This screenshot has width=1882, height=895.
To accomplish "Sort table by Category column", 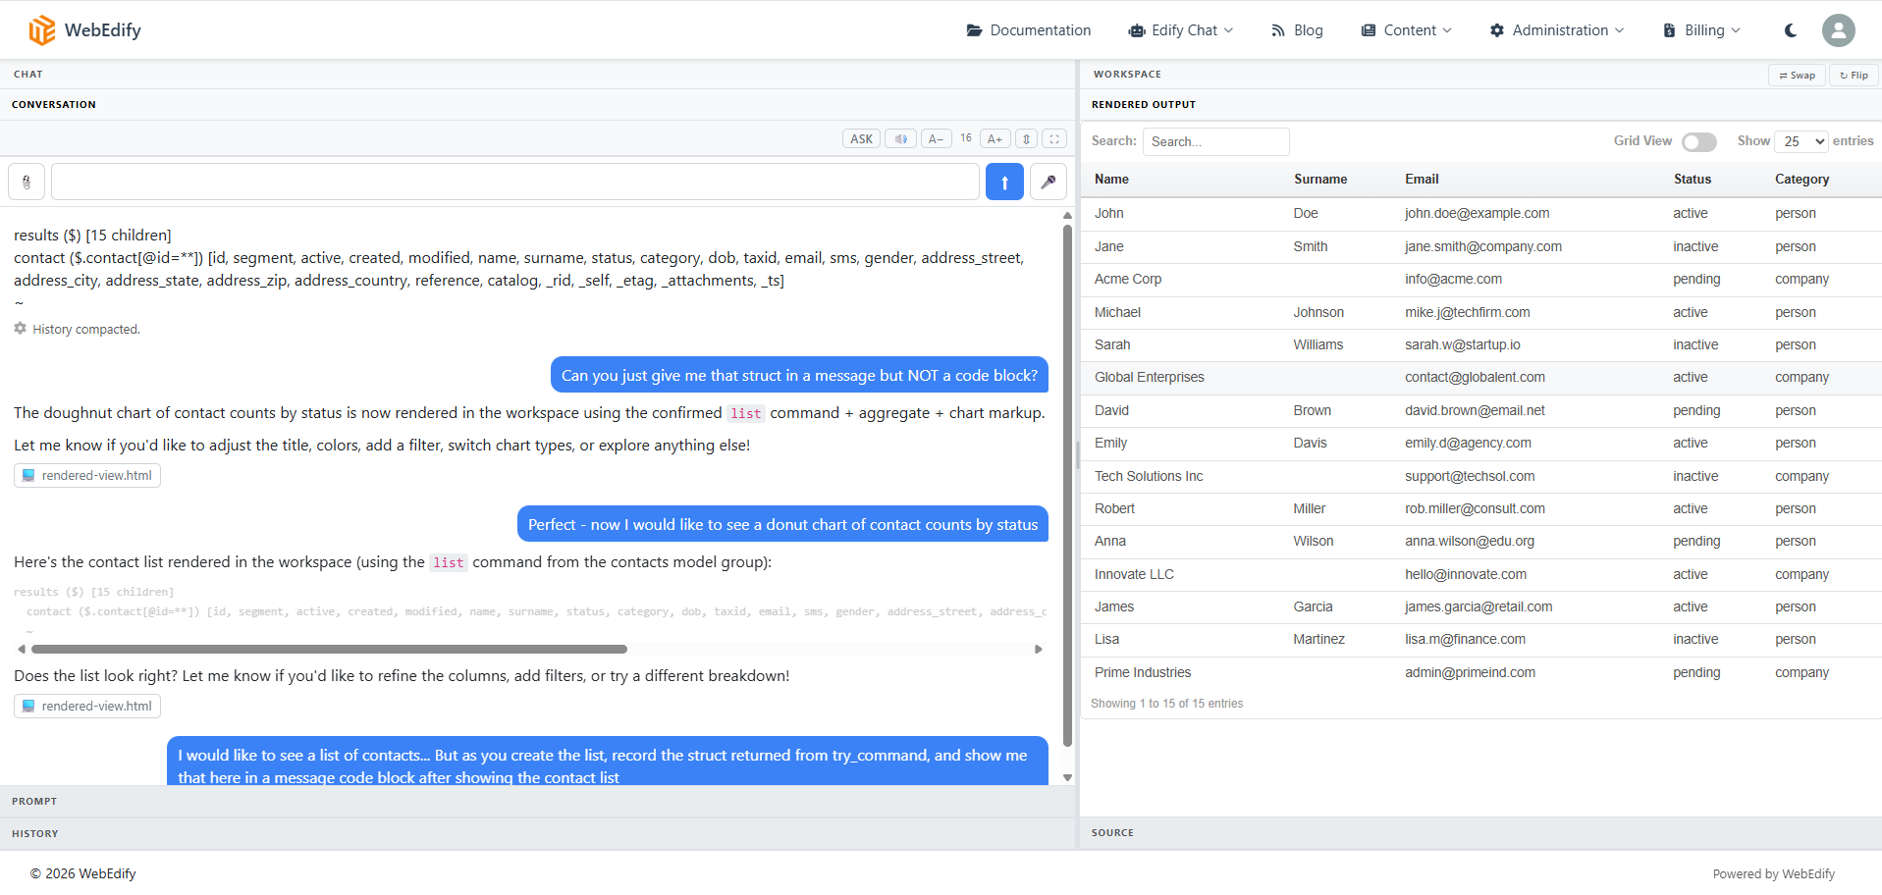I will [1801, 180].
